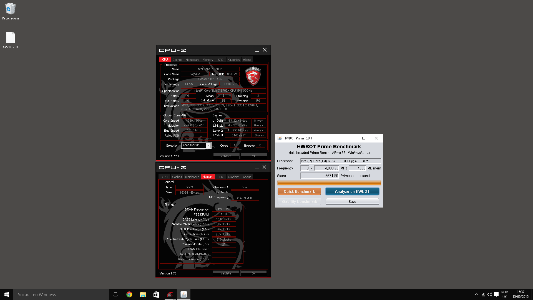The image size is (533, 300).
Task: Click the Windows search box on taskbar
Action: point(61,294)
